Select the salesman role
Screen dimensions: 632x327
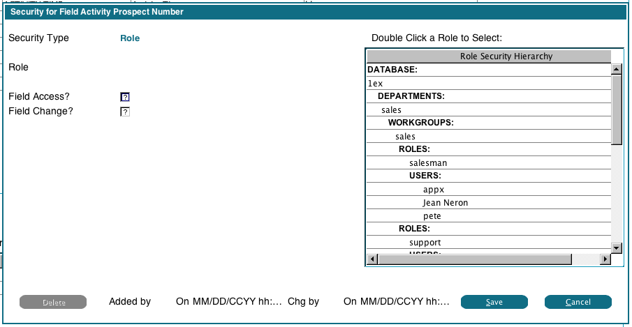[428, 163]
